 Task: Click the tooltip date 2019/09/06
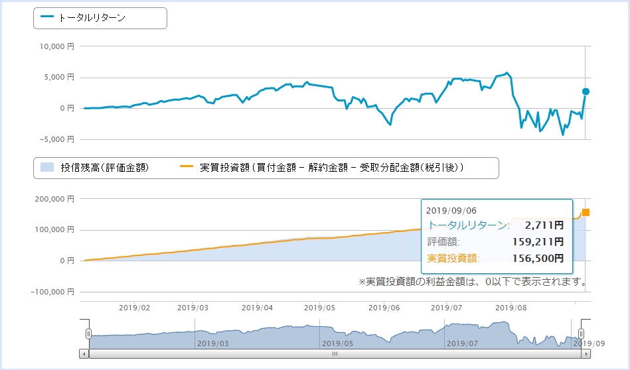[451, 211]
